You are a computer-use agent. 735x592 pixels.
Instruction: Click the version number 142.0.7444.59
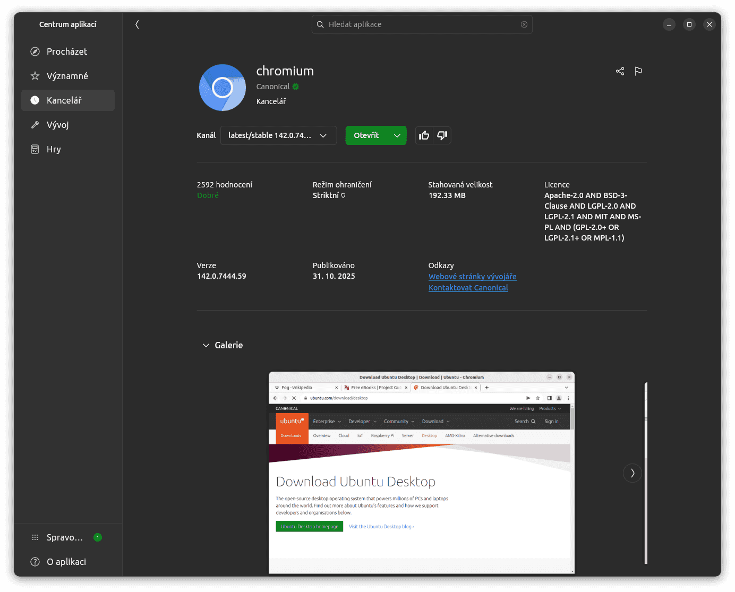click(x=221, y=276)
